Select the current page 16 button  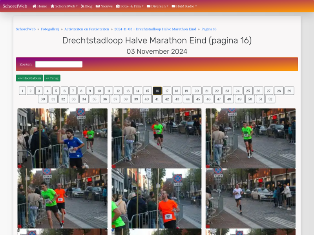click(157, 91)
